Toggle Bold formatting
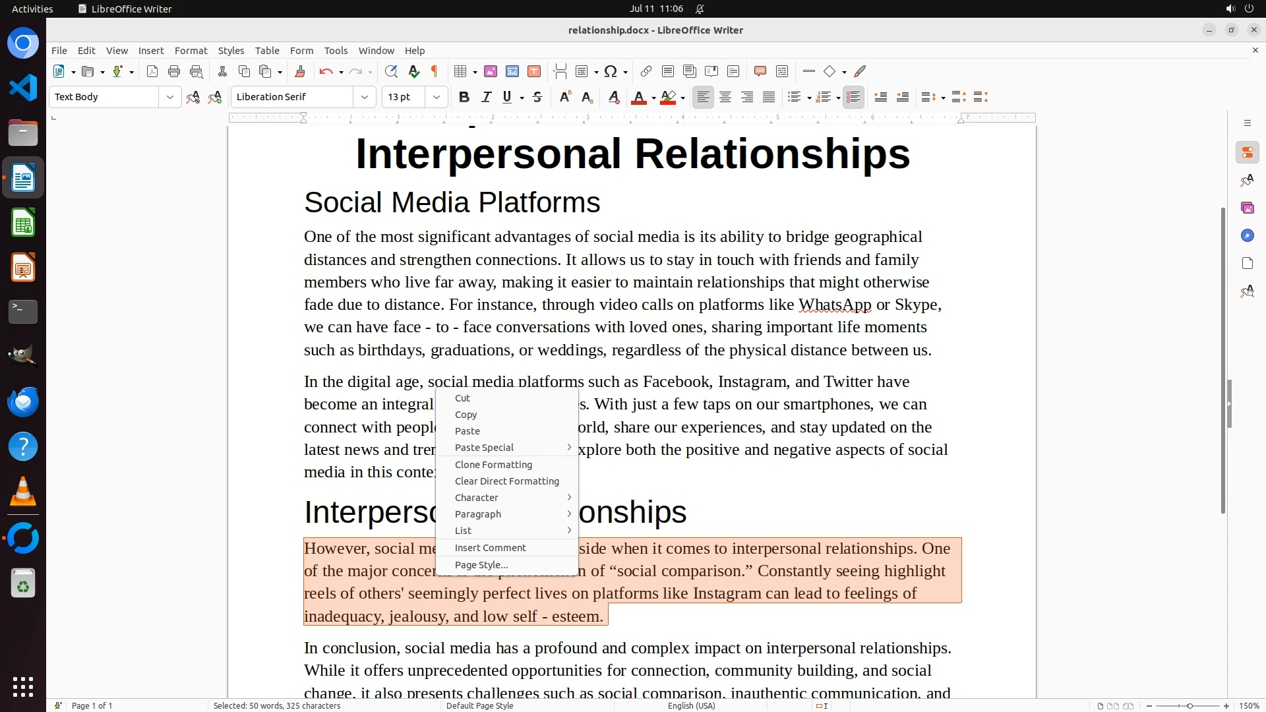 (x=464, y=97)
